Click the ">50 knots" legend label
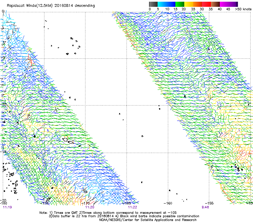The height and width of the screenshot is (222, 253). 243,9
